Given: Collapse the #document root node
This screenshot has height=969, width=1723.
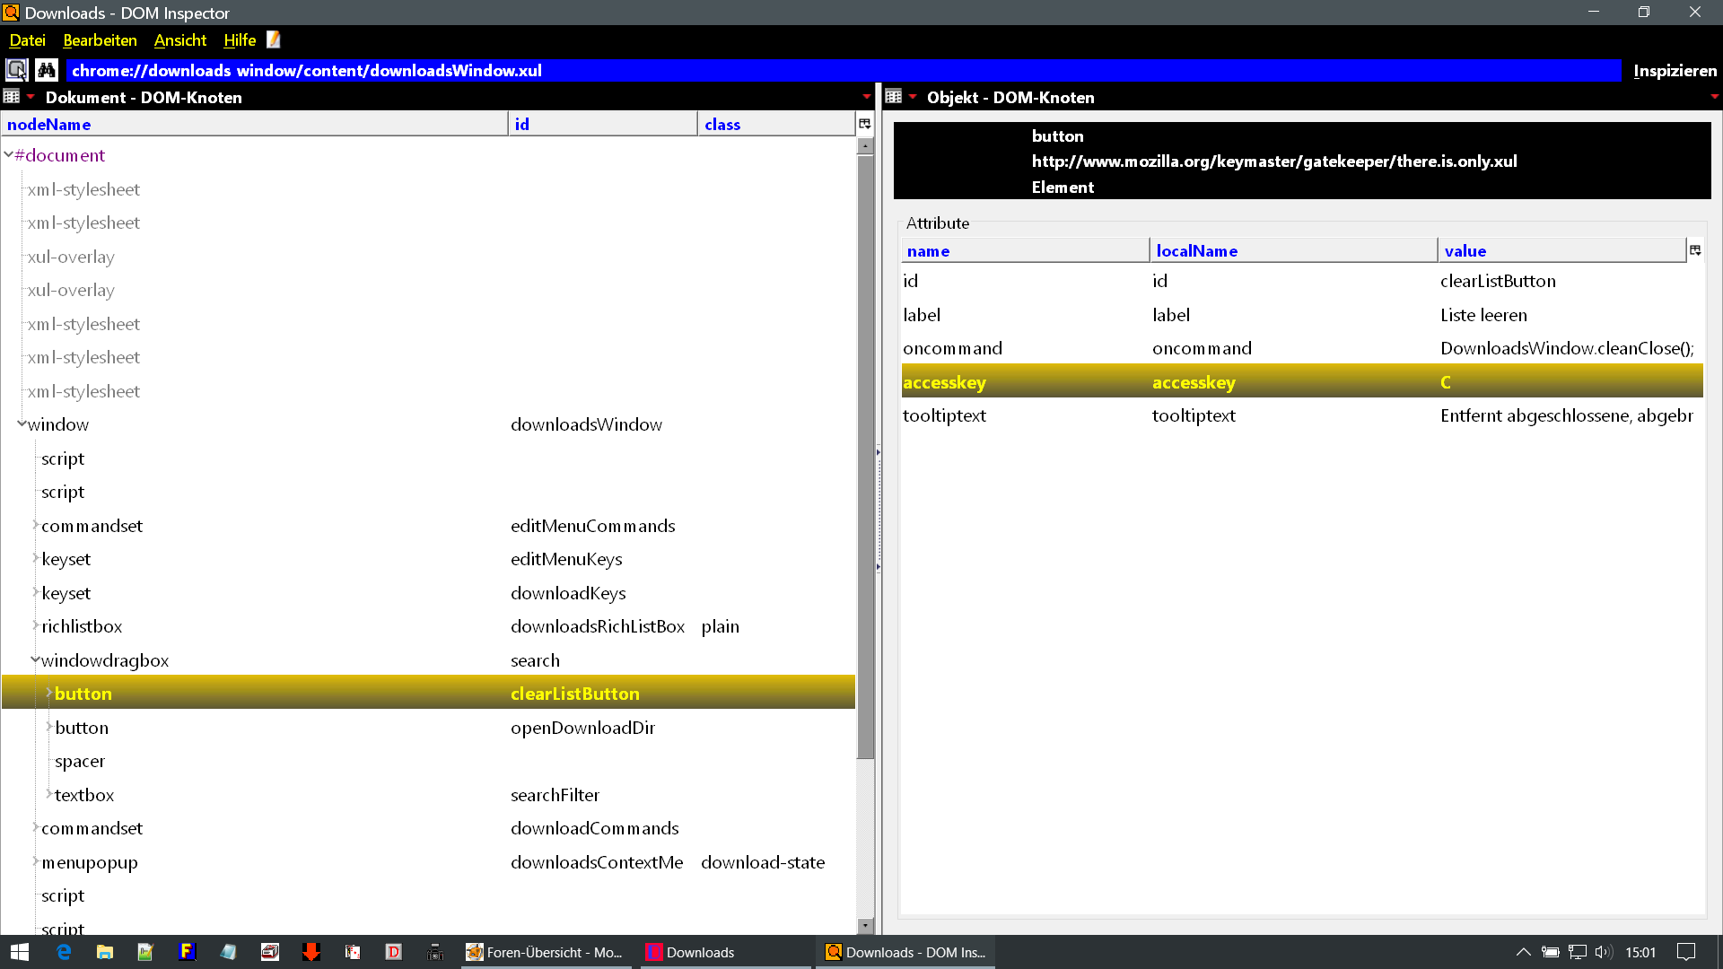Looking at the screenshot, I should click(x=8, y=155).
